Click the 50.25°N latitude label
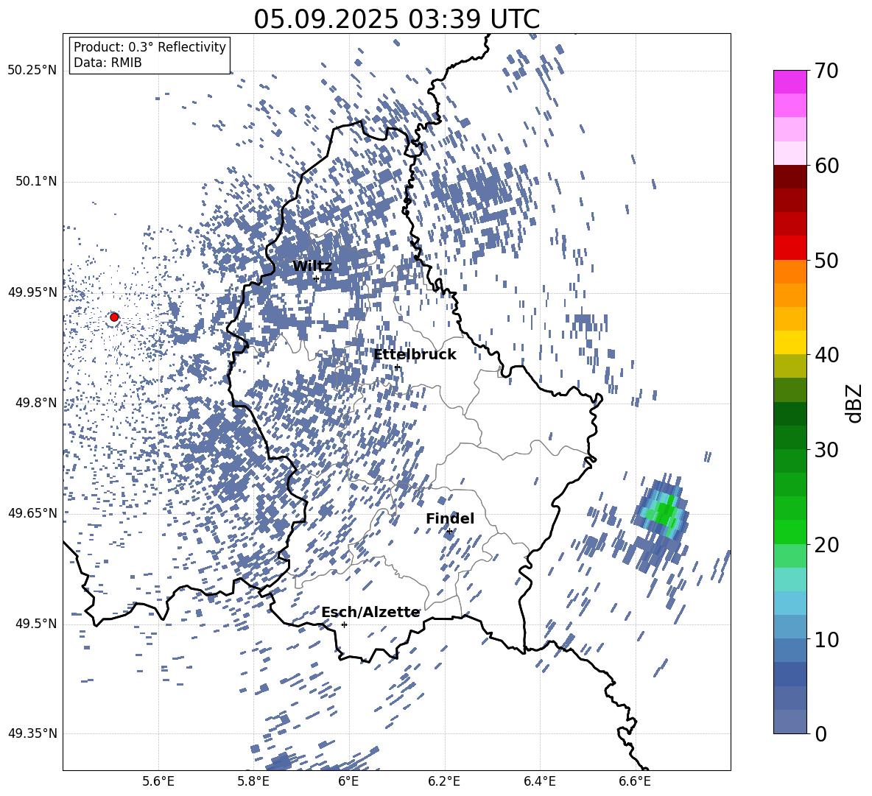The width and height of the screenshot is (872, 796). click(32, 71)
